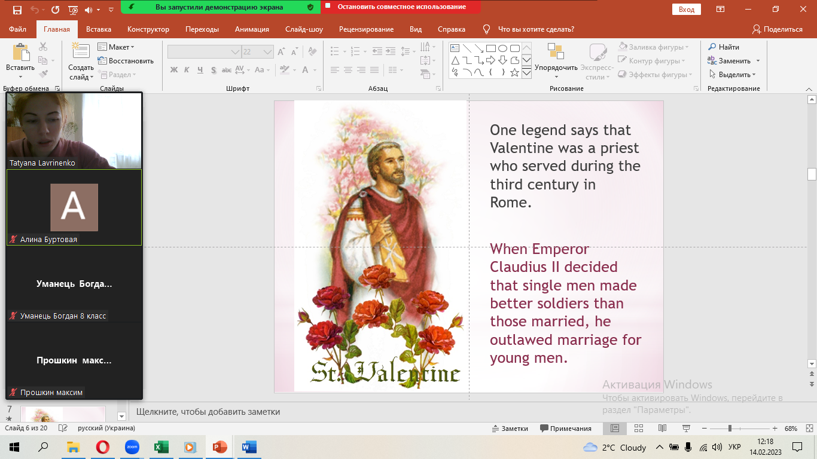The image size is (817, 459).
Task: Open Zoom app from taskbar
Action: click(132, 447)
